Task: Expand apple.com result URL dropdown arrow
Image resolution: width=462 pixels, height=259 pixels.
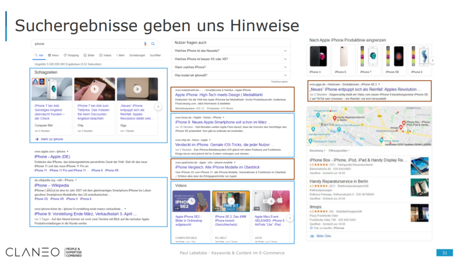Action: point(68,151)
